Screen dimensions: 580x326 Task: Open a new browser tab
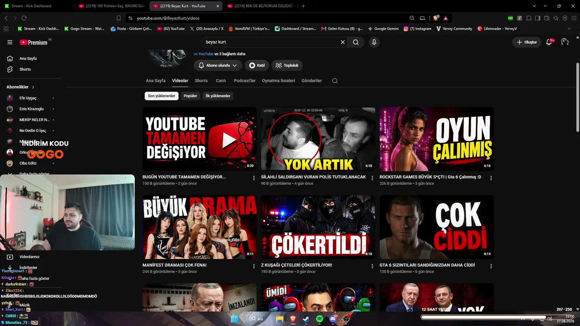[303, 6]
